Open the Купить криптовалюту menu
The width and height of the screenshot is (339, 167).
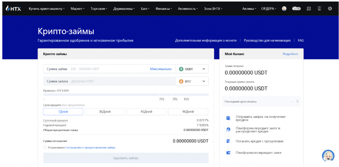[x=46, y=9]
